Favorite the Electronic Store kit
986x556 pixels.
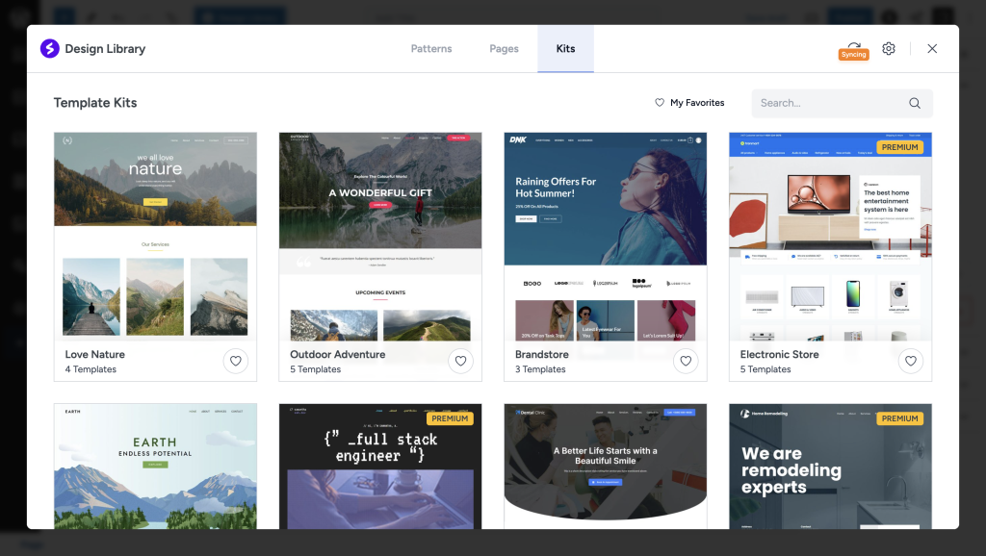(x=911, y=361)
